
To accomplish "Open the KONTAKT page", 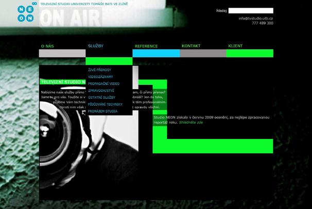I will point(191,46).
